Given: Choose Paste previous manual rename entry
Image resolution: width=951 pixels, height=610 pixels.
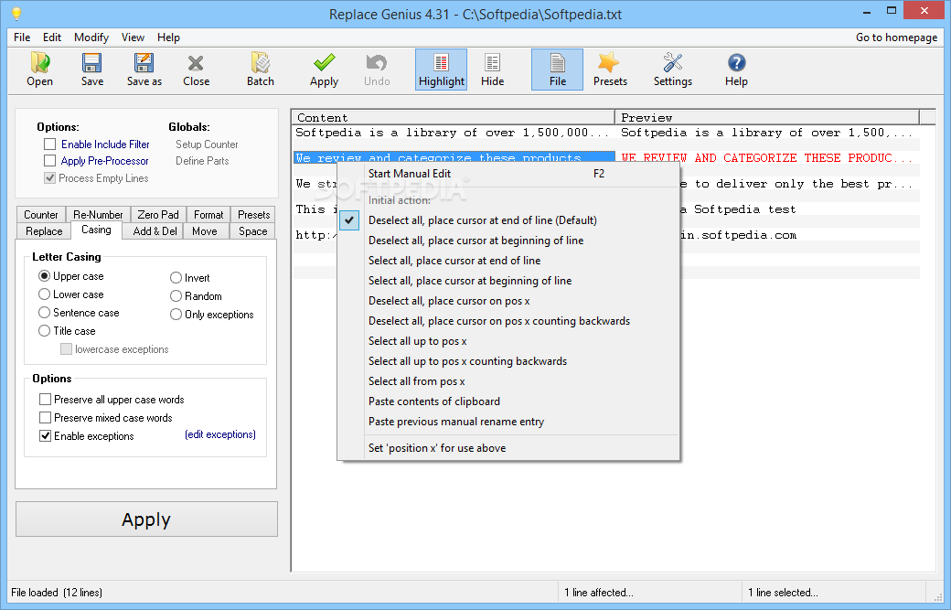Looking at the screenshot, I should (x=508, y=422).
